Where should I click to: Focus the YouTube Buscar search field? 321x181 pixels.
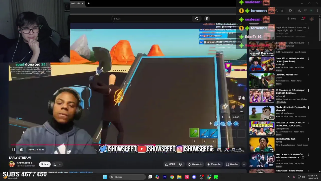point(152,19)
